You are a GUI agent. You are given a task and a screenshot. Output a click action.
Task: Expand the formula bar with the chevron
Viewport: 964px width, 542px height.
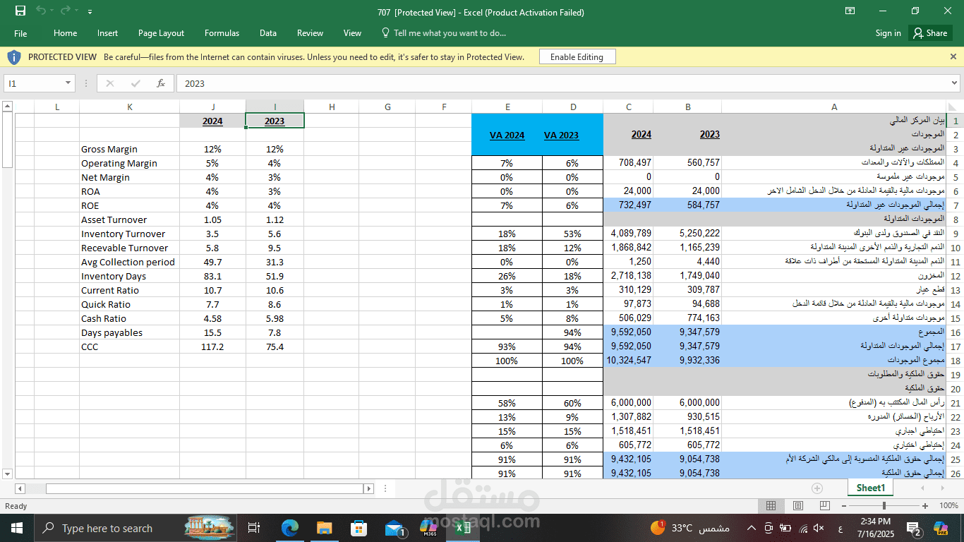coord(955,83)
